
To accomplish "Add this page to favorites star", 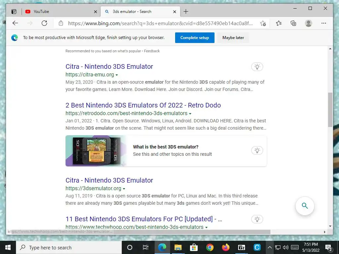I will (263, 23).
